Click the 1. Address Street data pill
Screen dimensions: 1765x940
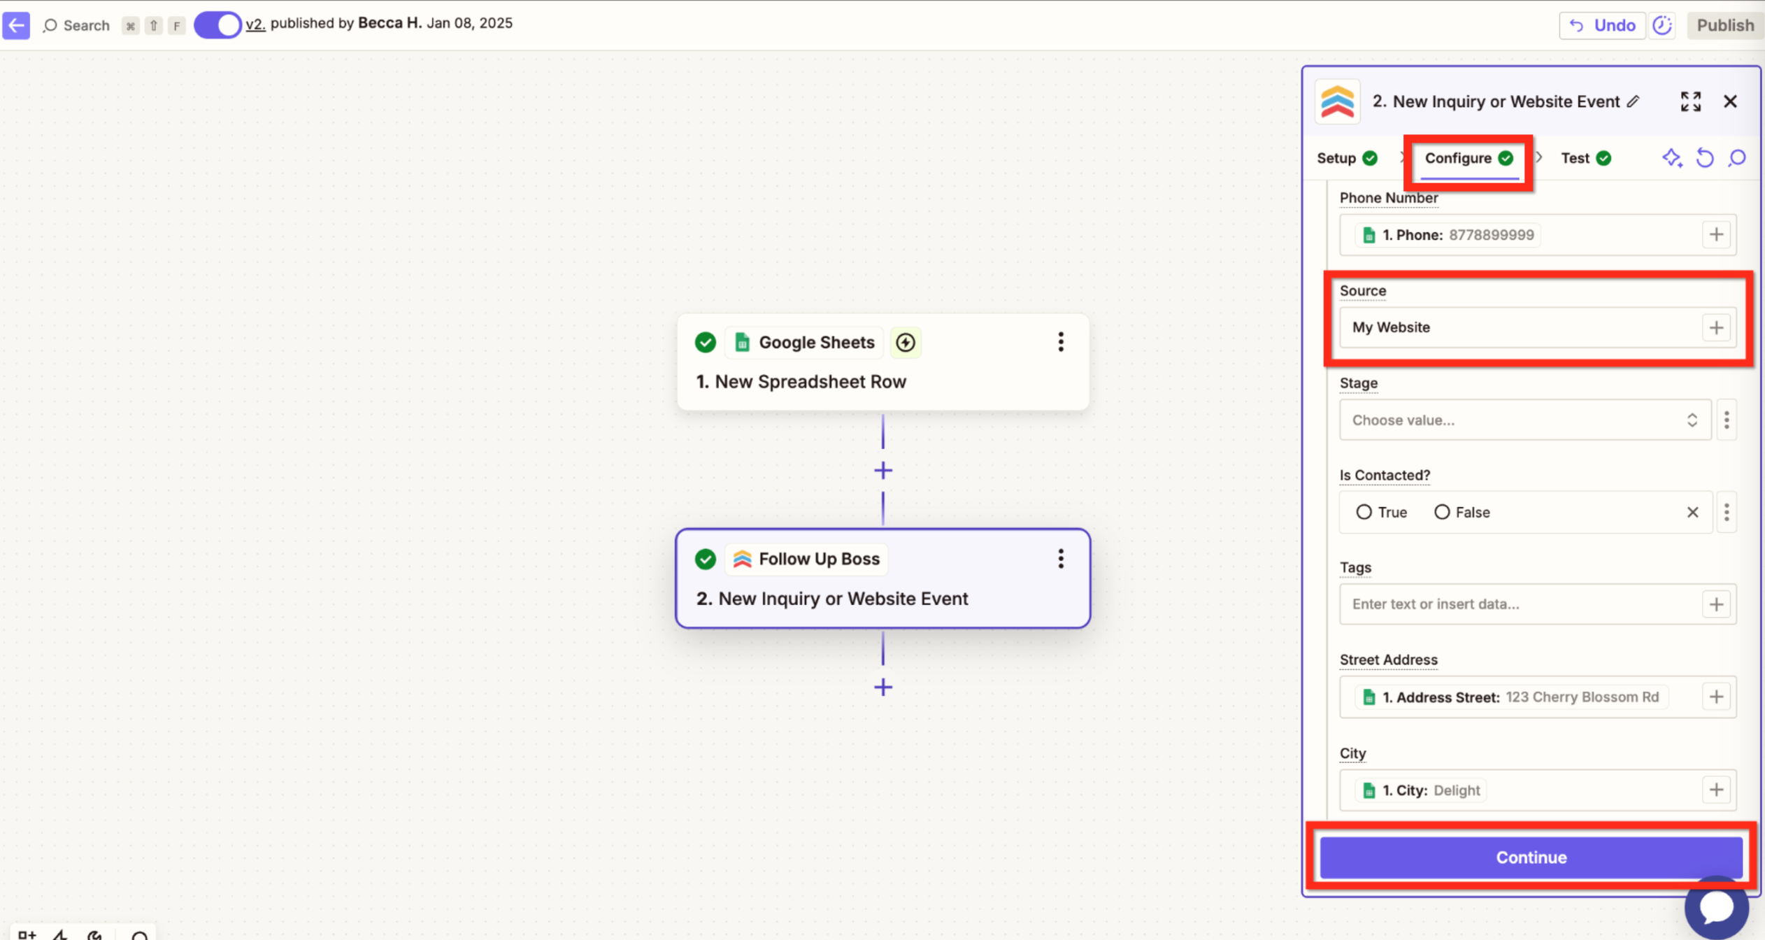pyautogui.click(x=1510, y=697)
